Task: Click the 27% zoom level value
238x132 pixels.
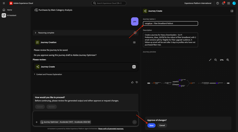Action: [221, 60]
